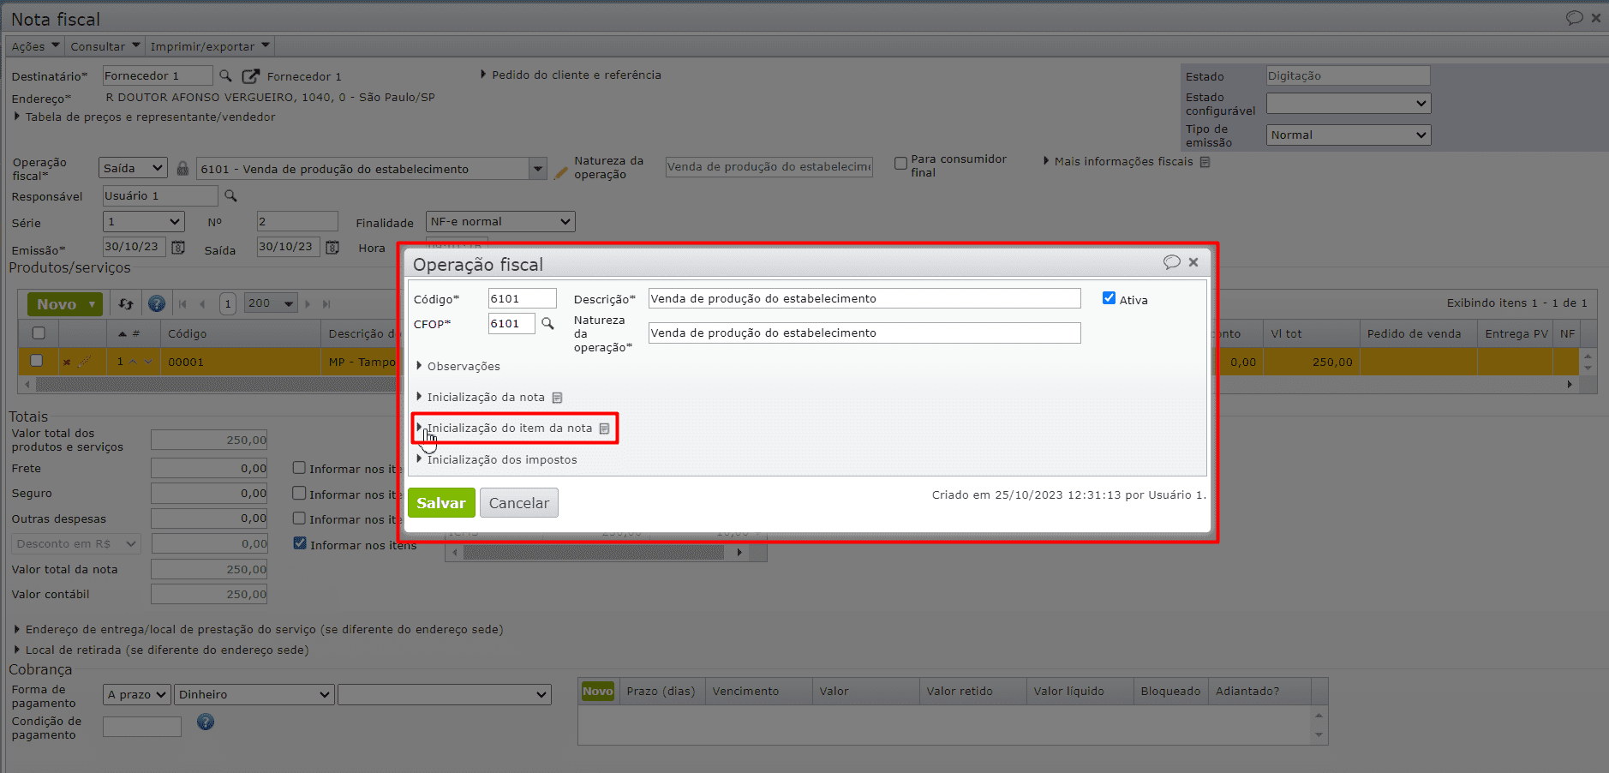Select the checkbox for item row 00001

36,361
